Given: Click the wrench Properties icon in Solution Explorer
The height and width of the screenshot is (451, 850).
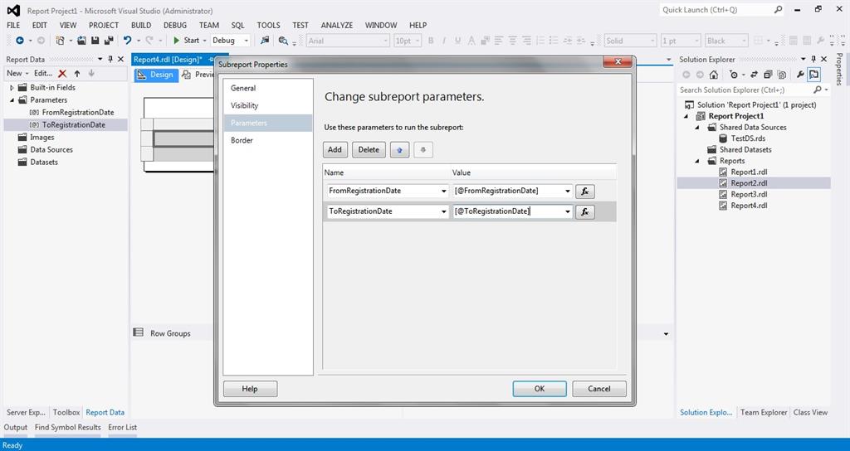Looking at the screenshot, I should [x=799, y=75].
